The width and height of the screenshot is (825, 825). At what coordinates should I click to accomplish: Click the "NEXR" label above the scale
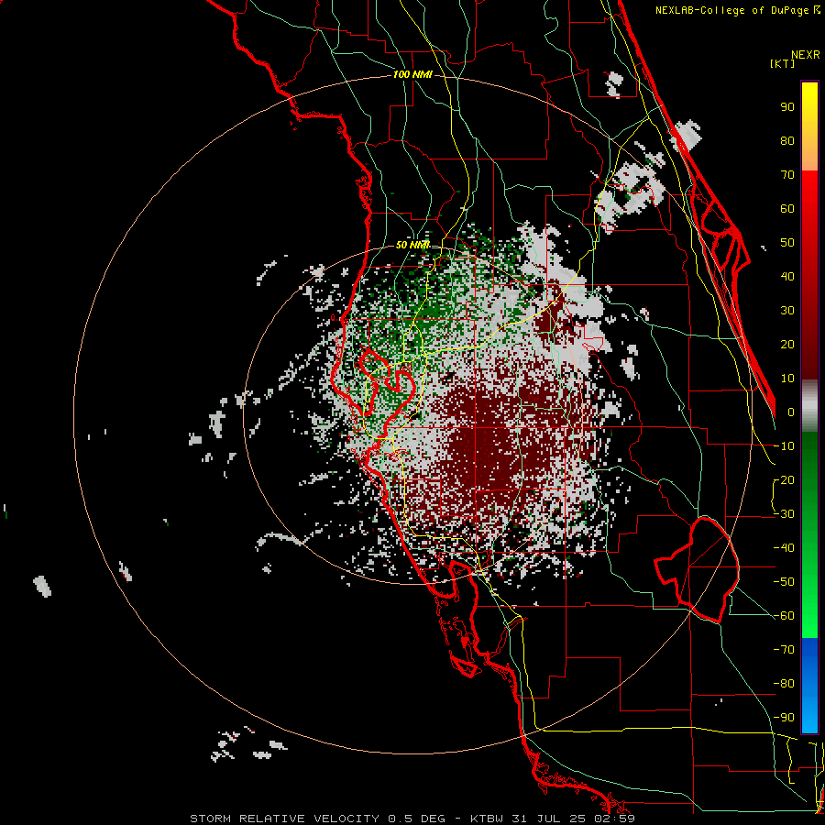click(x=806, y=55)
